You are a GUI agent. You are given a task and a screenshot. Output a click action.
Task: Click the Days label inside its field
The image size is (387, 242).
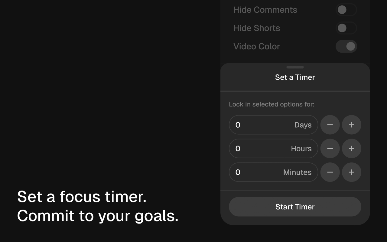303,125
